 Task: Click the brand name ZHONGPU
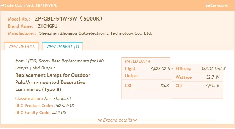48,26
